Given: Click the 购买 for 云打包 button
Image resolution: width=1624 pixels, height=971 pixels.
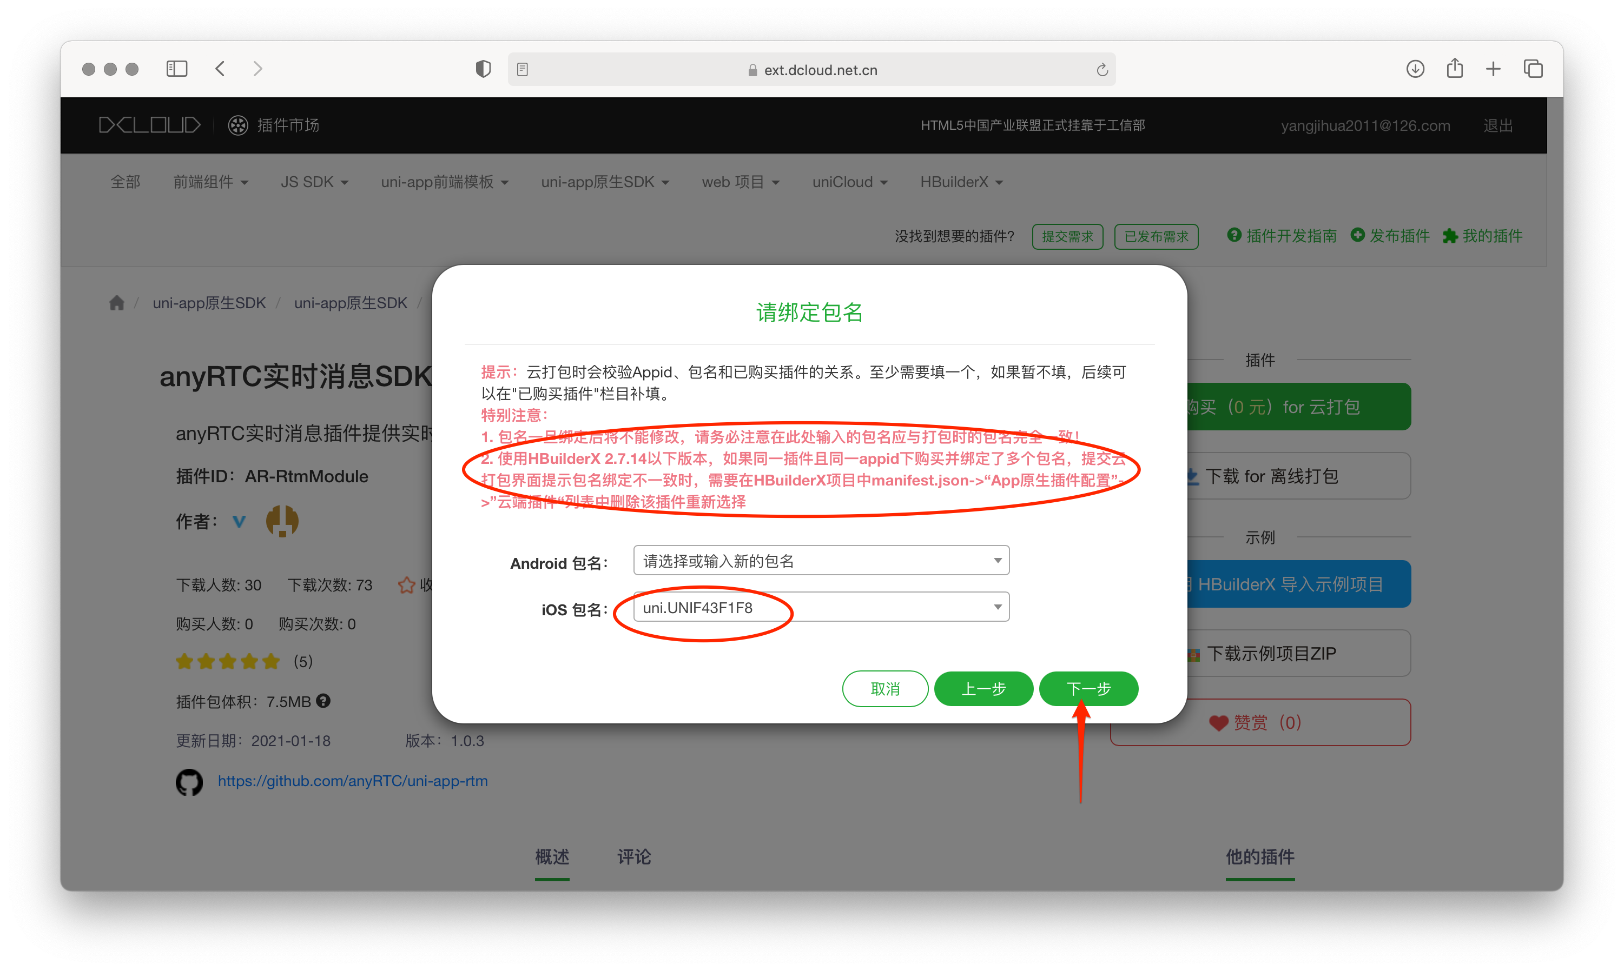Looking at the screenshot, I should (1299, 407).
